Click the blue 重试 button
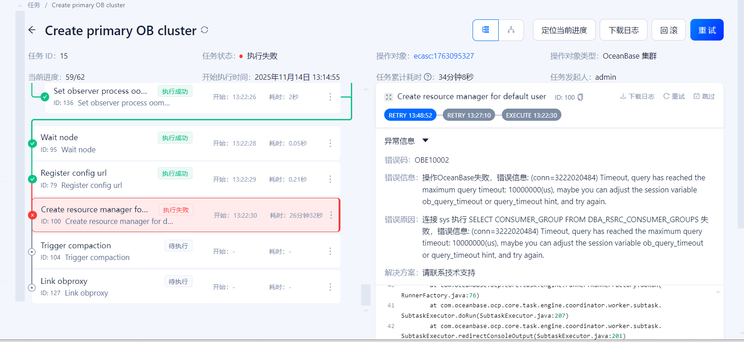The height and width of the screenshot is (342, 744). pos(707,30)
